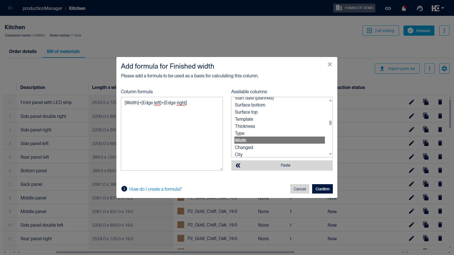The height and width of the screenshot is (255, 454).
Task: Click the Available columns scrollbar thumb
Action: click(330, 123)
